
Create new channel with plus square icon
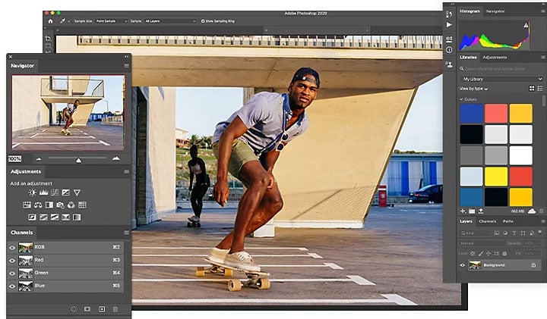(101, 309)
